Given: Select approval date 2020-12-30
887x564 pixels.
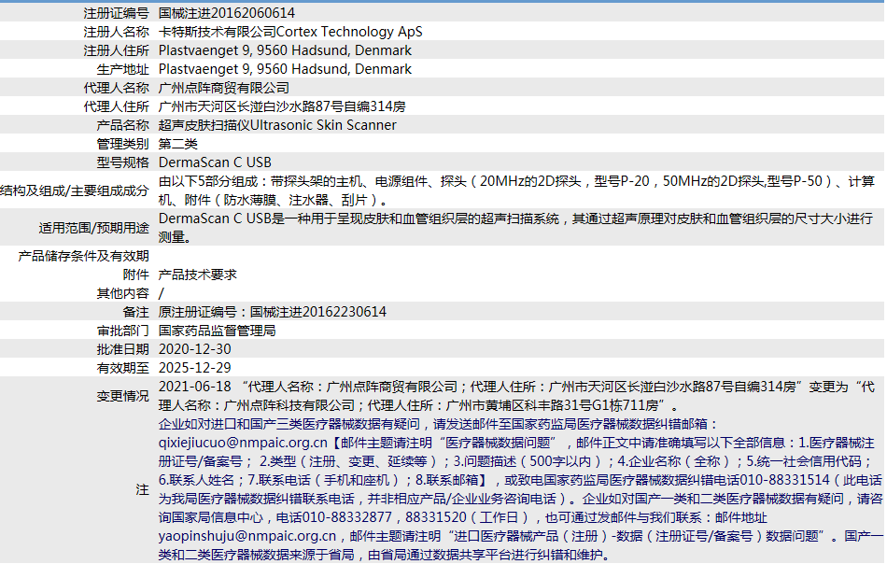Looking at the screenshot, I should coord(194,349).
